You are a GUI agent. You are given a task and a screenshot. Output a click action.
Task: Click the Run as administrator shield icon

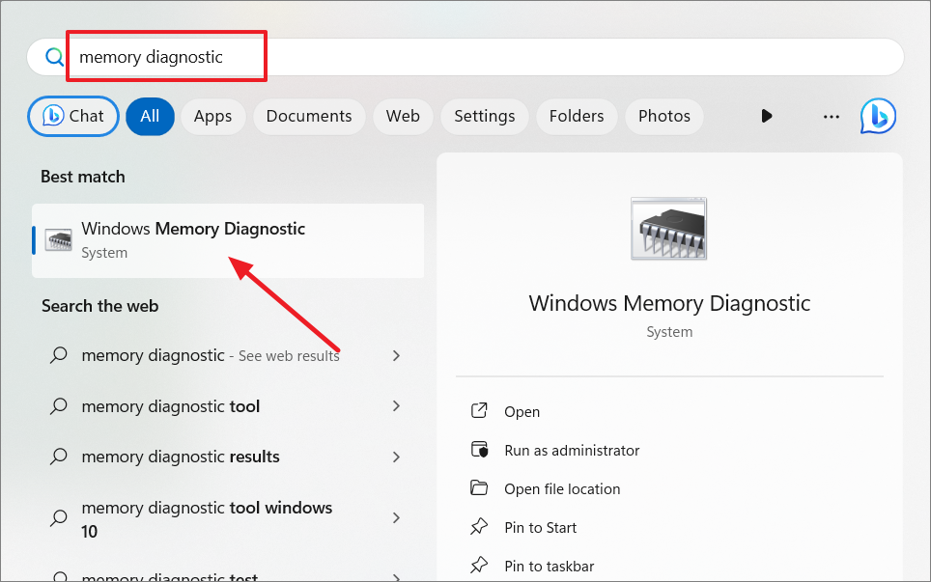tap(479, 450)
